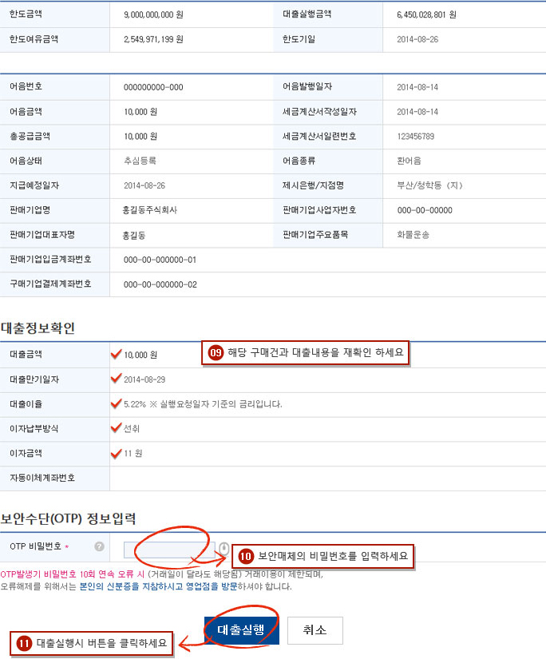Click 판매기업사업자번호 value 000-00-00000
The height and width of the screenshot is (659, 546).
425,210
